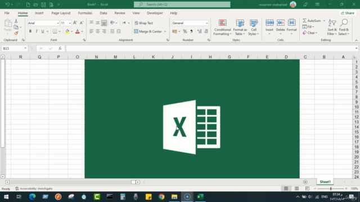The width and height of the screenshot is (360, 202).
Task: Click the Decrease Indent icon
Action: pyautogui.click(x=112, y=31)
